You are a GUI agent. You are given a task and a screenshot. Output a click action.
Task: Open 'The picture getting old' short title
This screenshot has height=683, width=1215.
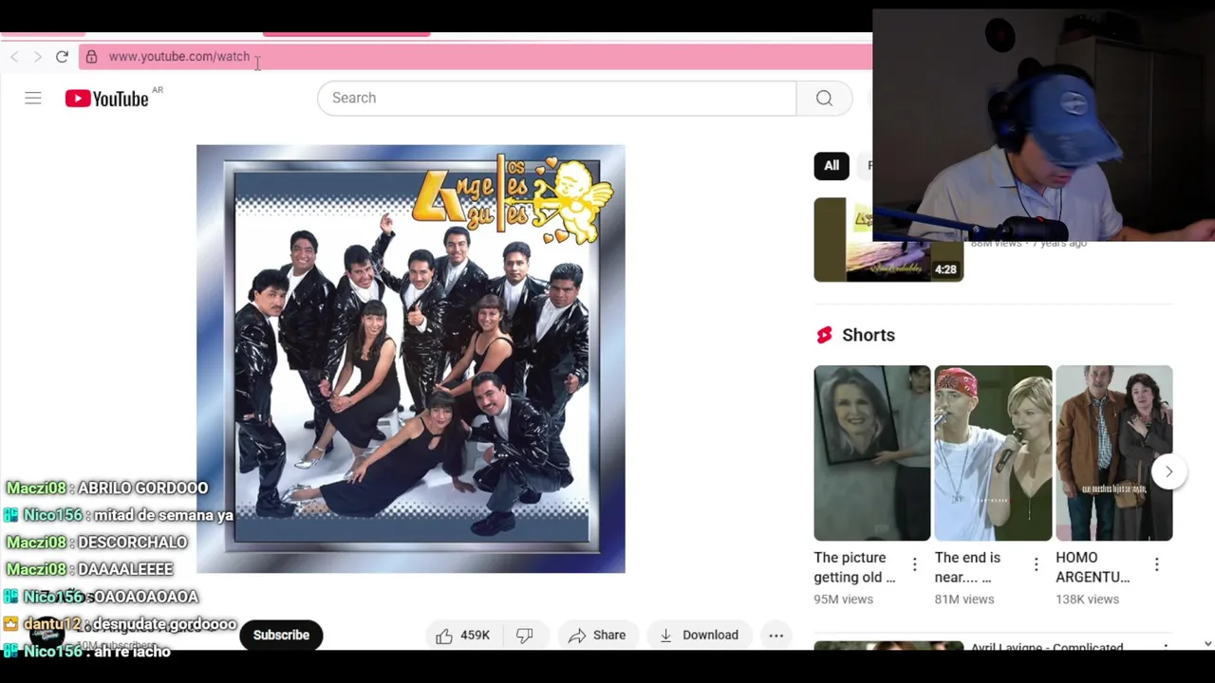click(x=854, y=567)
